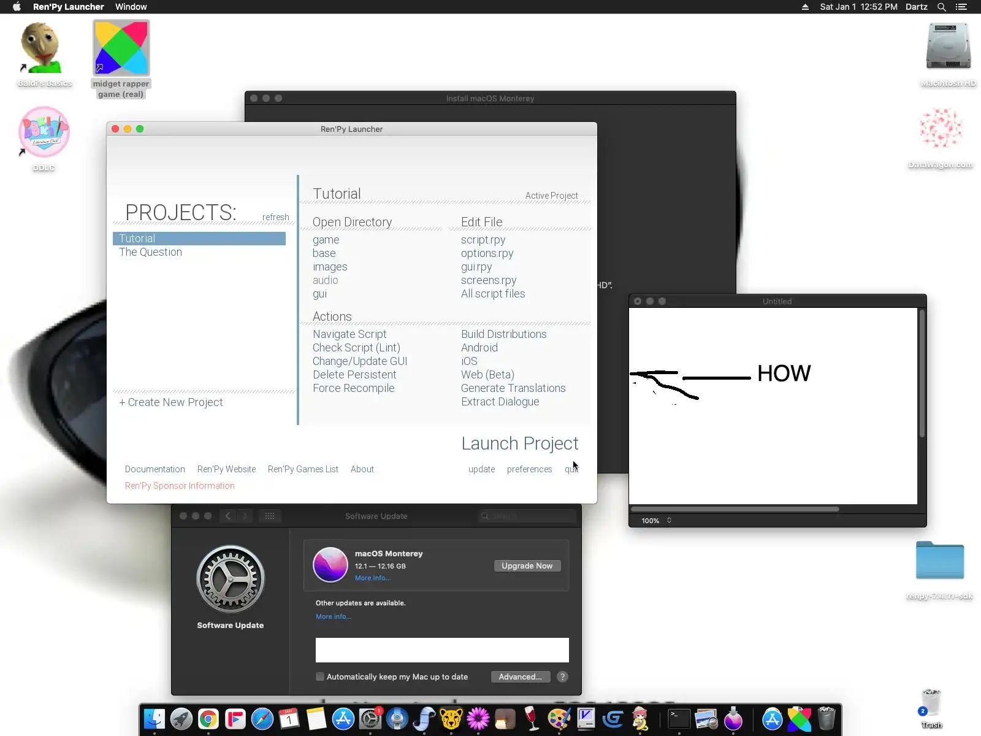
Task: Open the Wine glass app in Dock
Action: click(x=532, y=718)
